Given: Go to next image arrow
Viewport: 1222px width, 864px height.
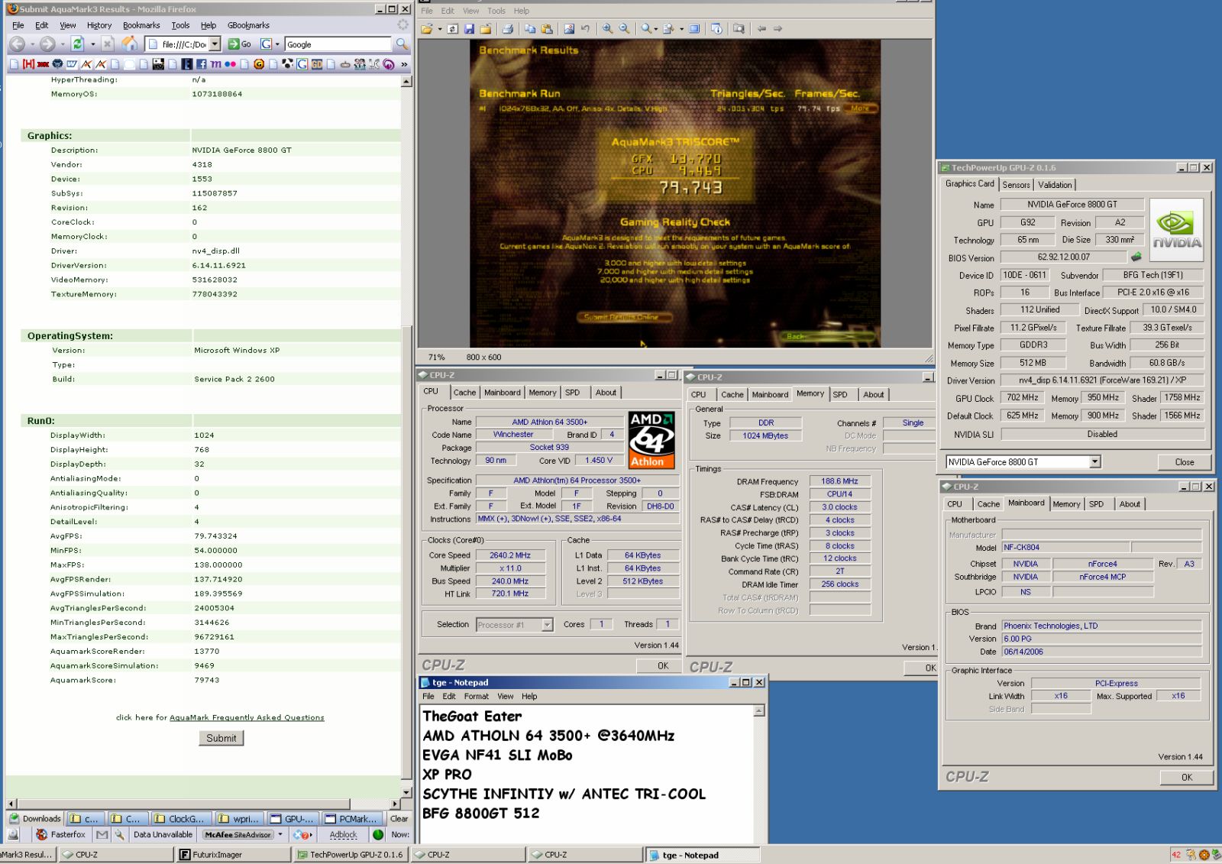Looking at the screenshot, I should (x=777, y=29).
